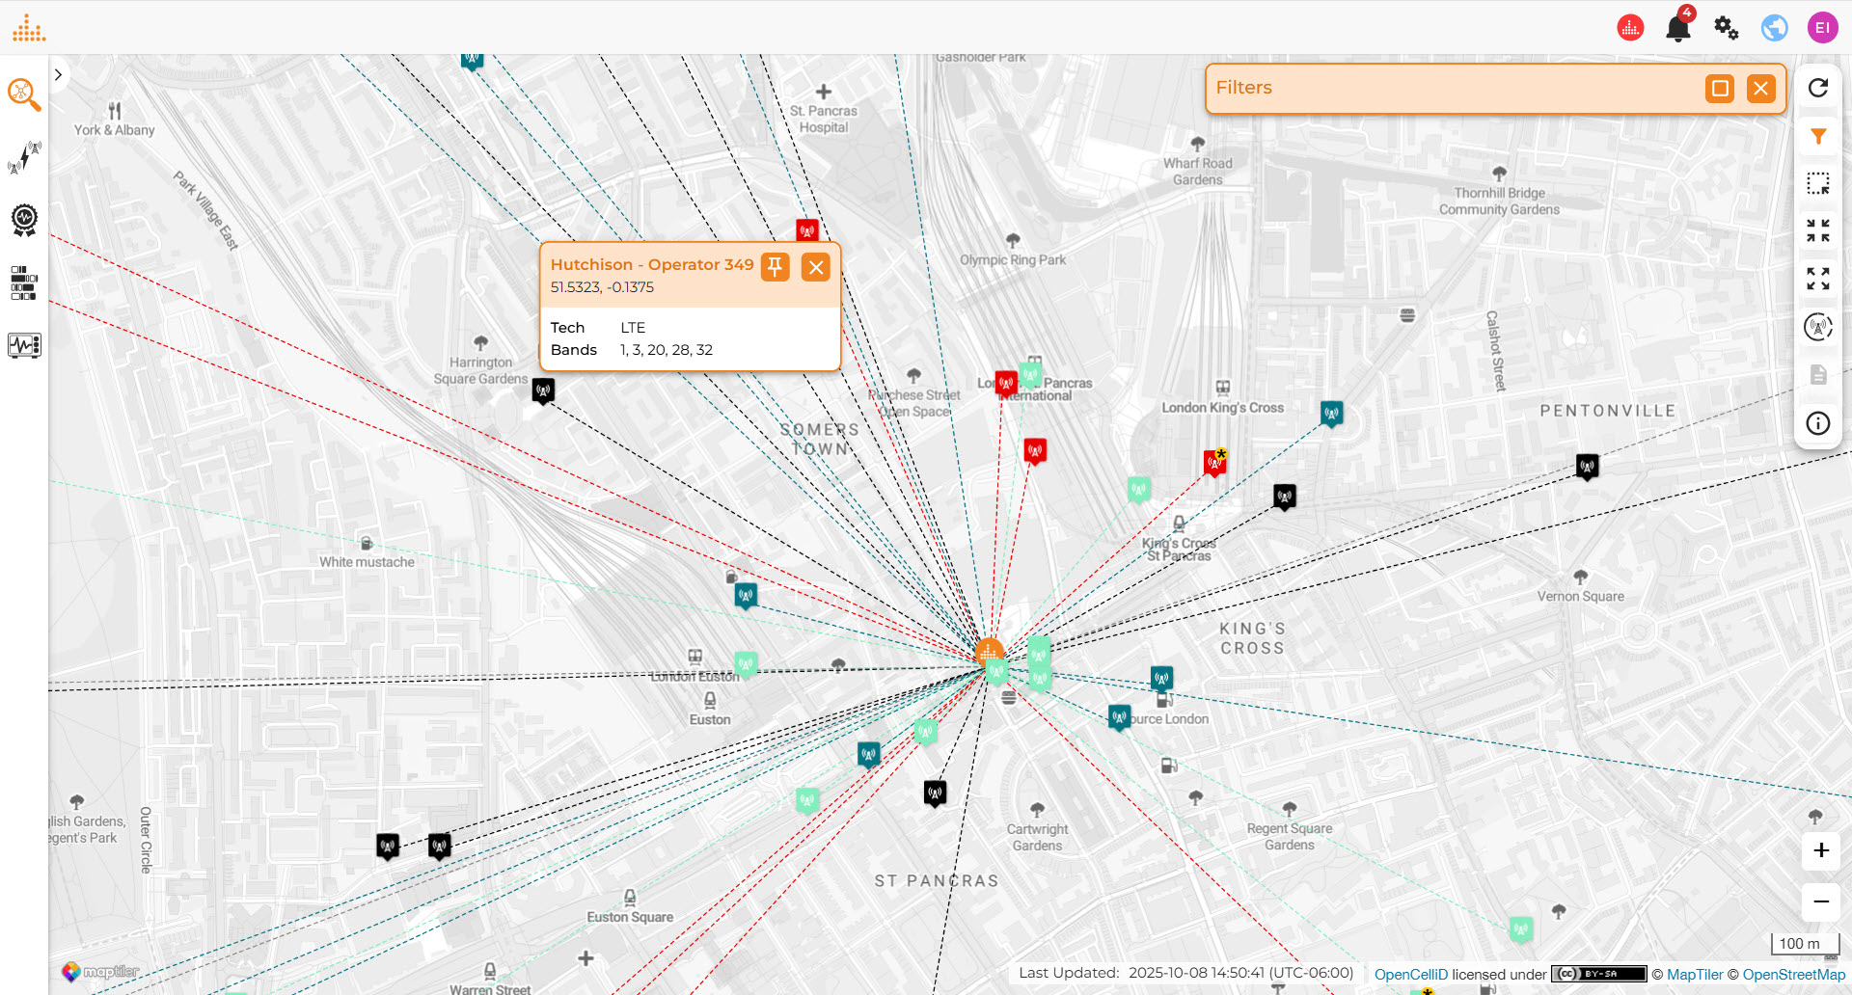
Task: Pin the Hutchison Operator 349 popup
Action: point(775,267)
